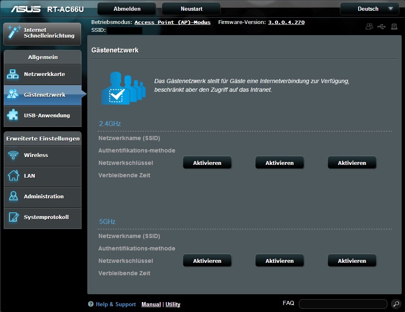Viewport: 405px width, 312px height.
Task: Click the Wireless wifi icon
Action: pyautogui.click(x=13, y=155)
